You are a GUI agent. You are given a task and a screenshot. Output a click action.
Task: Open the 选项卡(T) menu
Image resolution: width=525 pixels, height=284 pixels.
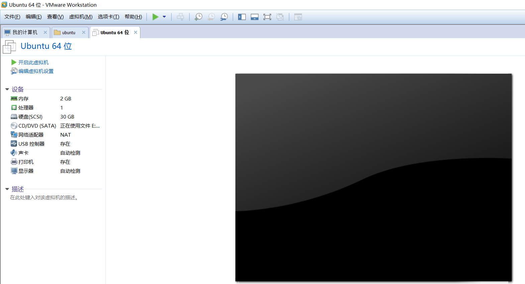tap(109, 17)
